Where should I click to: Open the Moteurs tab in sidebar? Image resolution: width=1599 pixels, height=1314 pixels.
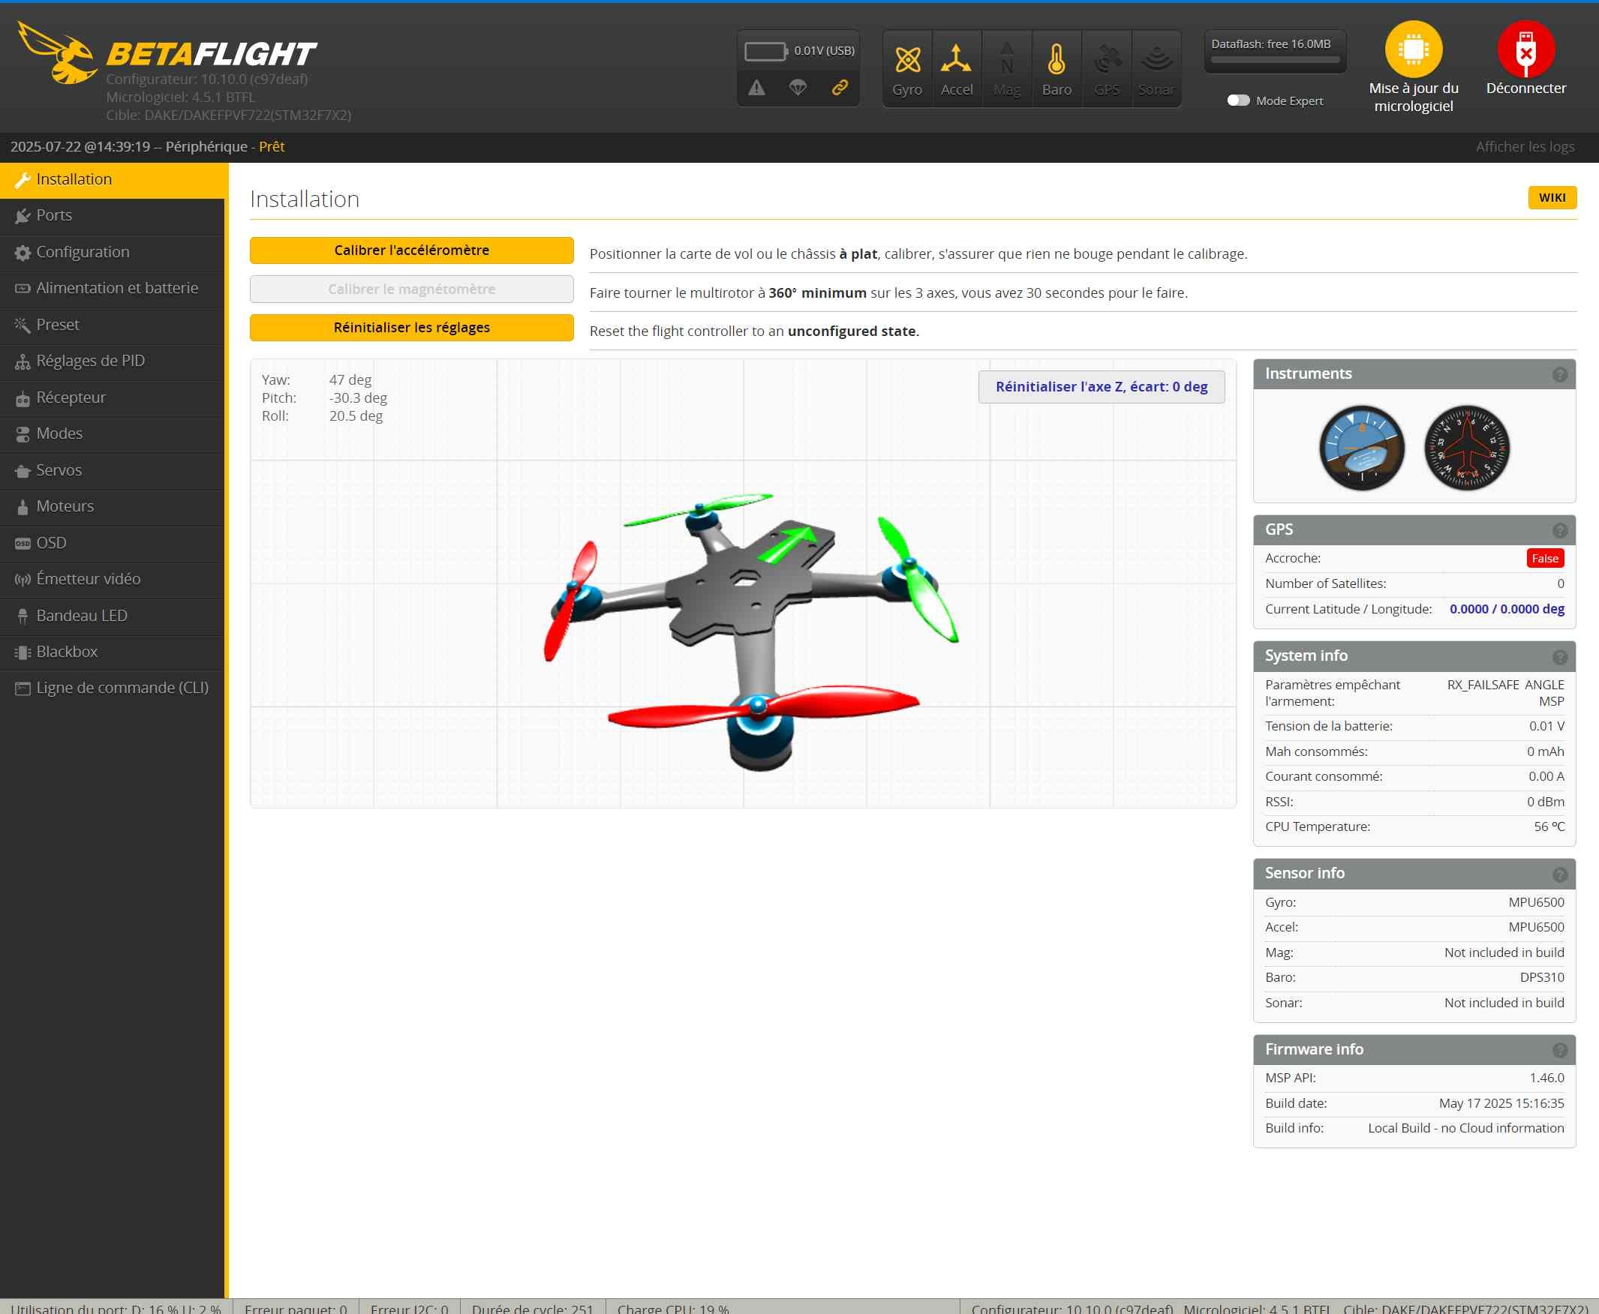pyautogui.click(x=65, y=506)
